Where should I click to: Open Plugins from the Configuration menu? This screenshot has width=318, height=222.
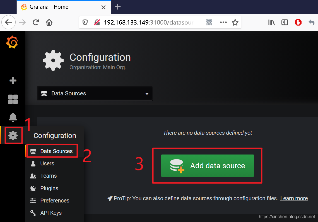(49, 188)
